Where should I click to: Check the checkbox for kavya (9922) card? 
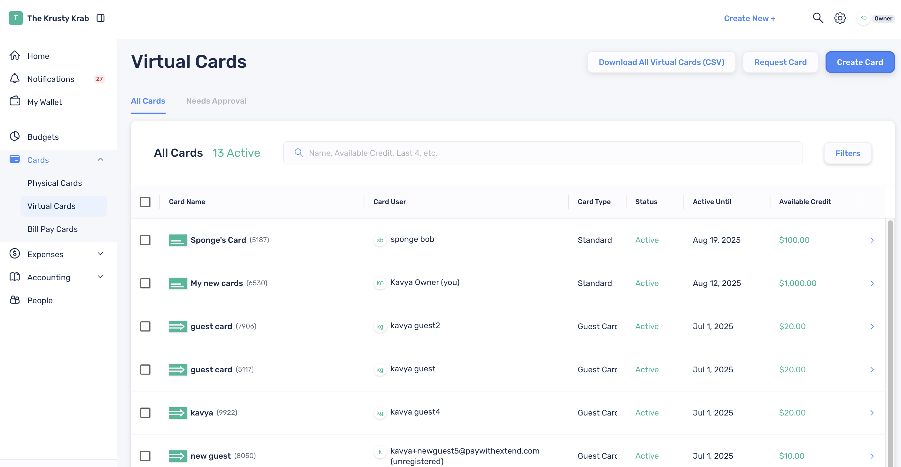[x=145, y=413]
